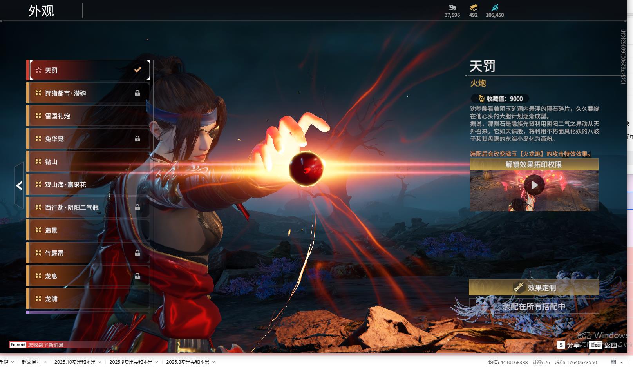The height and width of the screenshot is (368, 633).
Task: Click the star icon beside 天罚
Action: tap(38, 70)
